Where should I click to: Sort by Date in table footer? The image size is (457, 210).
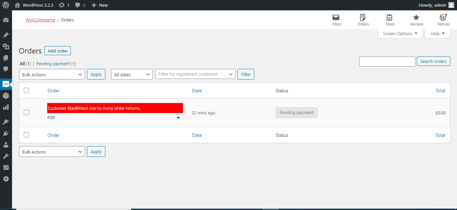(197, 135)
